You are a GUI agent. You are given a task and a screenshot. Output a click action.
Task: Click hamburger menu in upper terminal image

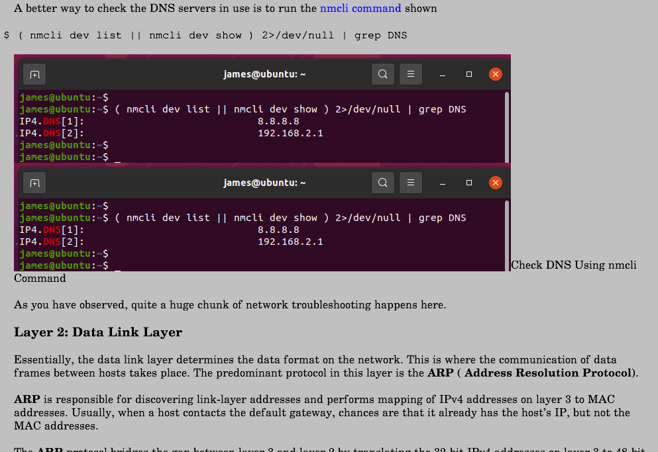click(411, 74)
